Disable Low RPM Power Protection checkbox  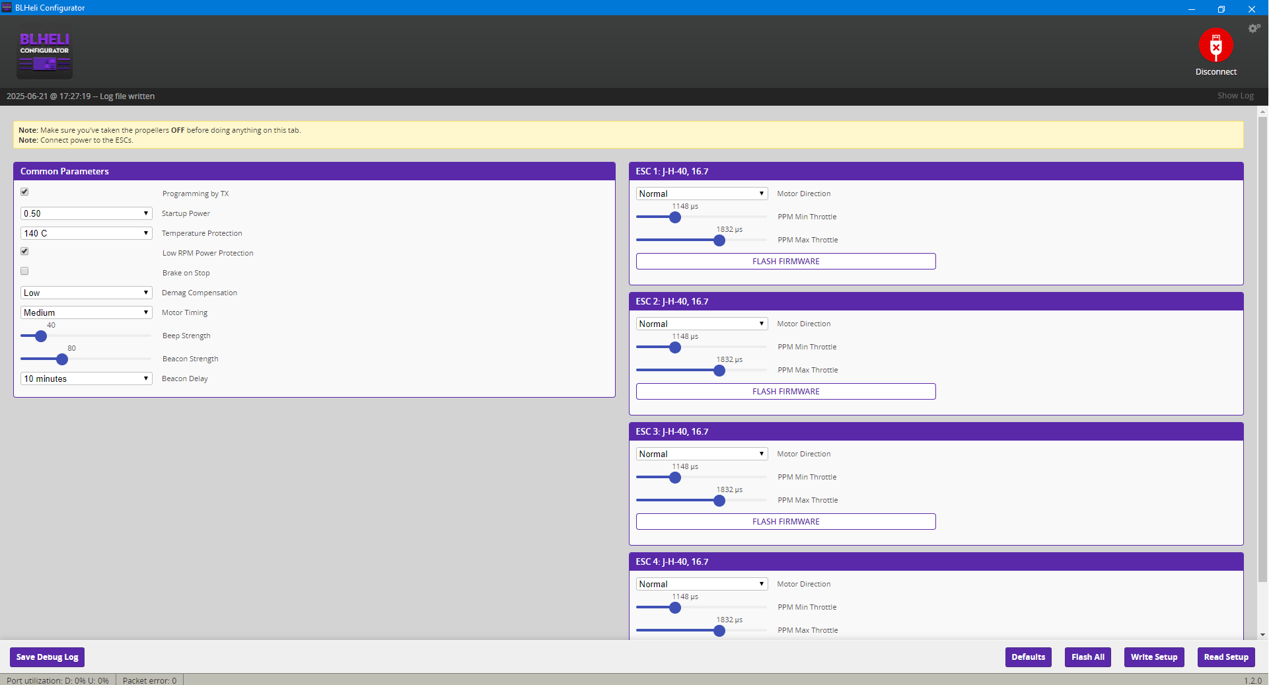coord(24,252)
